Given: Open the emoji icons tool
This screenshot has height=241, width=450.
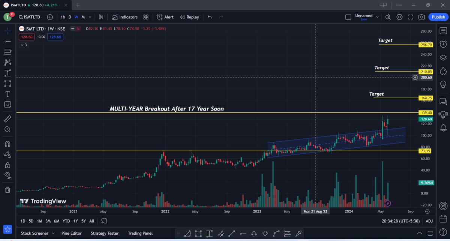Looking at the screenshot, I should (8, 104).
